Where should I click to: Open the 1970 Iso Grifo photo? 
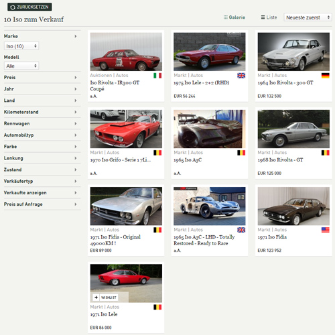pyautogui.click(x=126, y=129)
